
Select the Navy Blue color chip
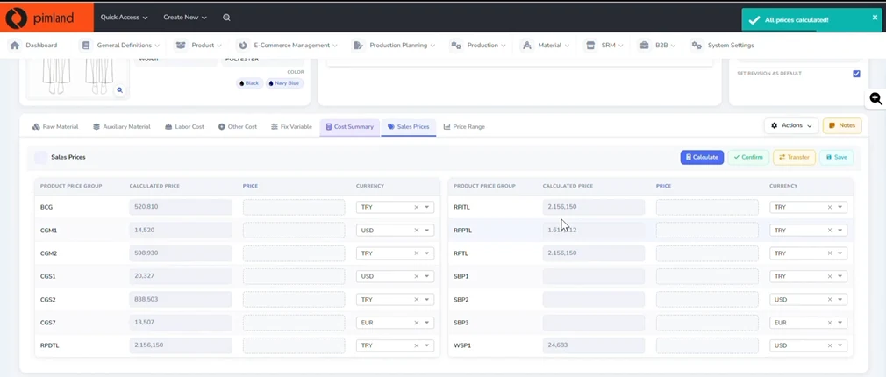[x=285, y=83]
